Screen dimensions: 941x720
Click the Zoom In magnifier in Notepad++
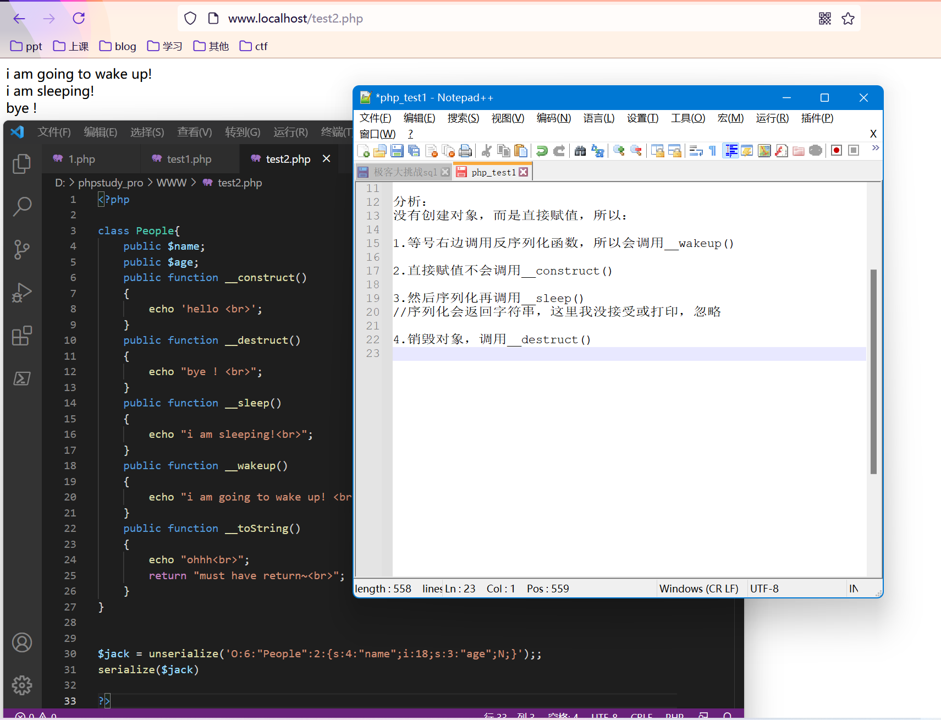pos(619,151)
